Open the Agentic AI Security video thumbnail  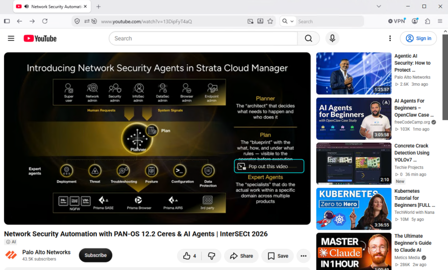pyautogui.click(x=354, y=73)
